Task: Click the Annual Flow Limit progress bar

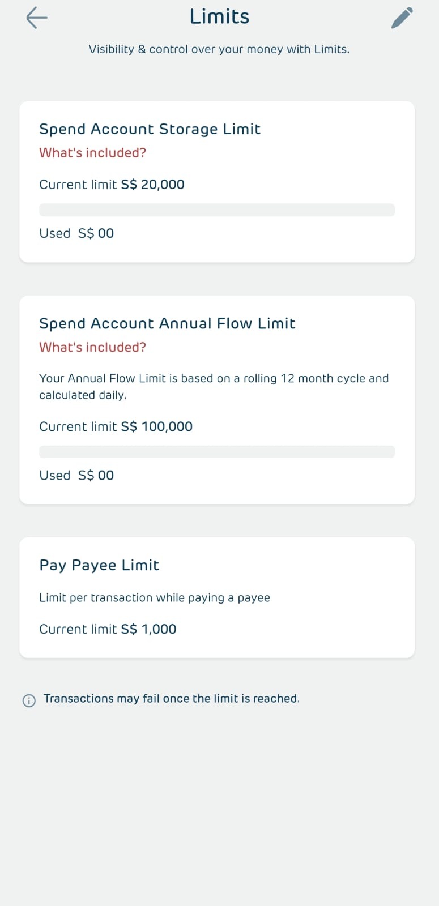Action: [x=217, y=452]
